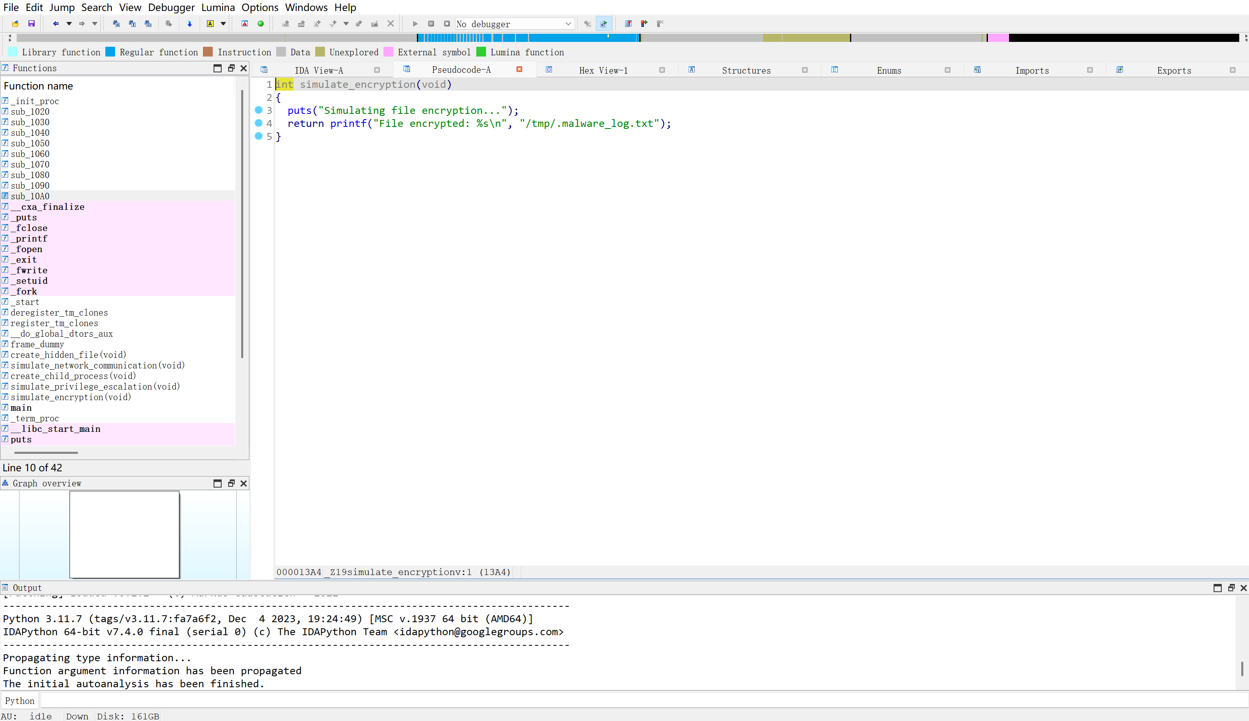Open back-navigation history dropdown arrow
The height and width of the screenshot is (721, 1249).
pyautogui.click(x=69, y=24)
